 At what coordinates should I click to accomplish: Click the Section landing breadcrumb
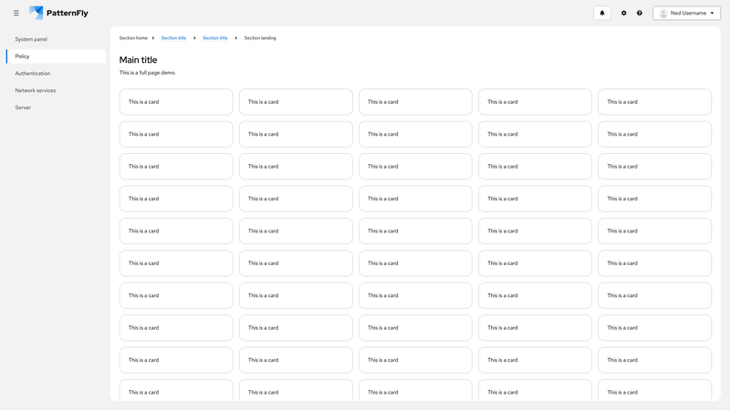260,38
